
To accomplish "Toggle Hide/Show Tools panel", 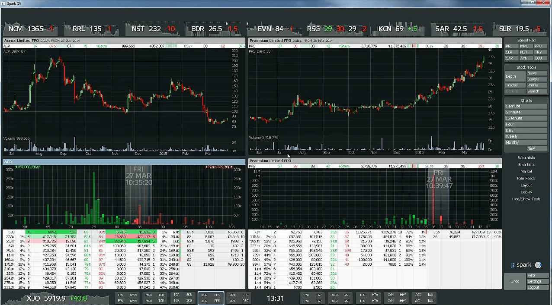I will [526, 199].
